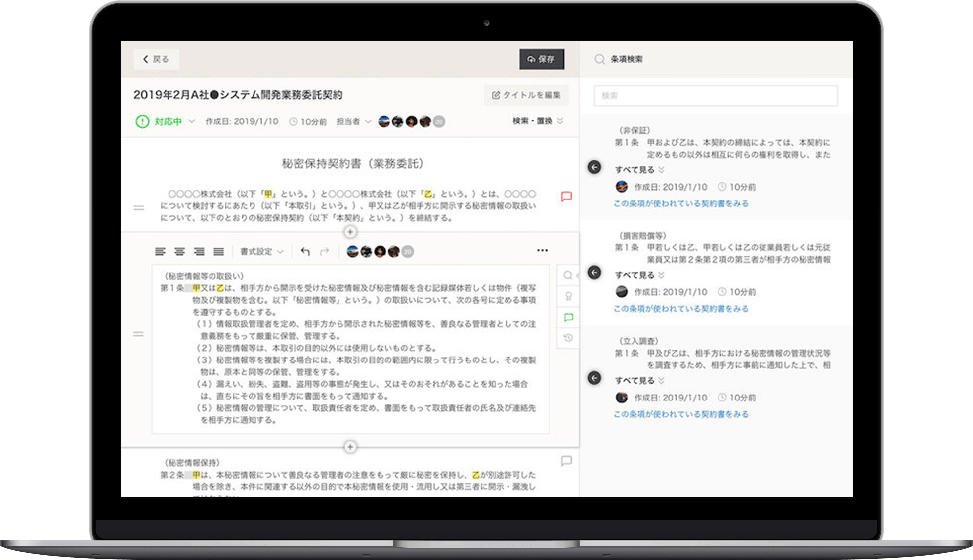This screenshot has width=973, height=560.
Task: Insert 非保証 clause with arrow button
Action: click(x=594, y=167)
